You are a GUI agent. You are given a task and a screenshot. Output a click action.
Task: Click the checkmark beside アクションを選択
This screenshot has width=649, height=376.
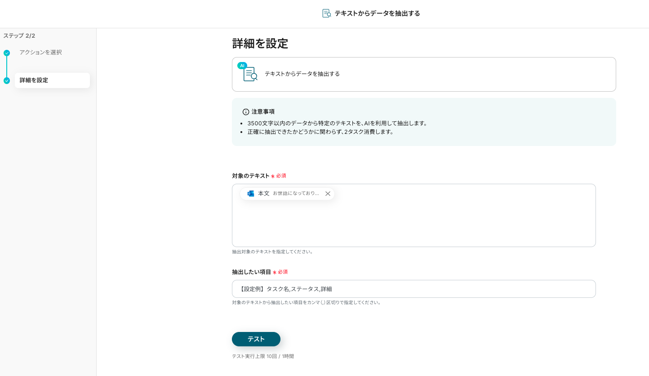[7, 53]
